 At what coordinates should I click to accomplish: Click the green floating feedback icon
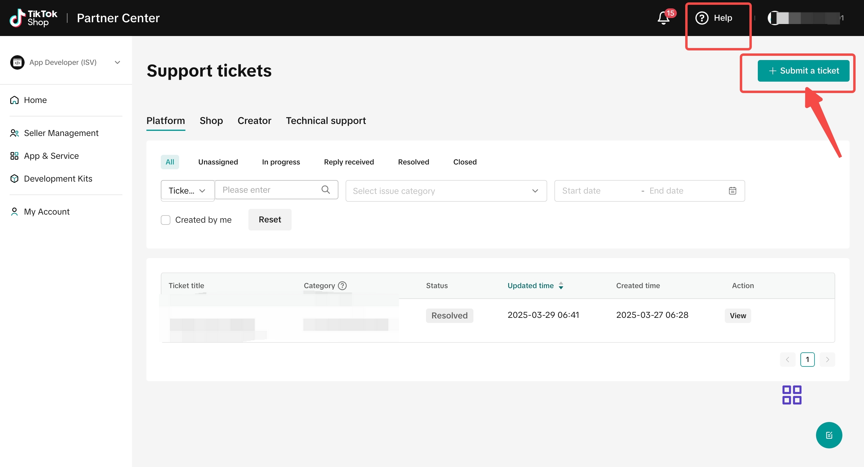point(829,435)
